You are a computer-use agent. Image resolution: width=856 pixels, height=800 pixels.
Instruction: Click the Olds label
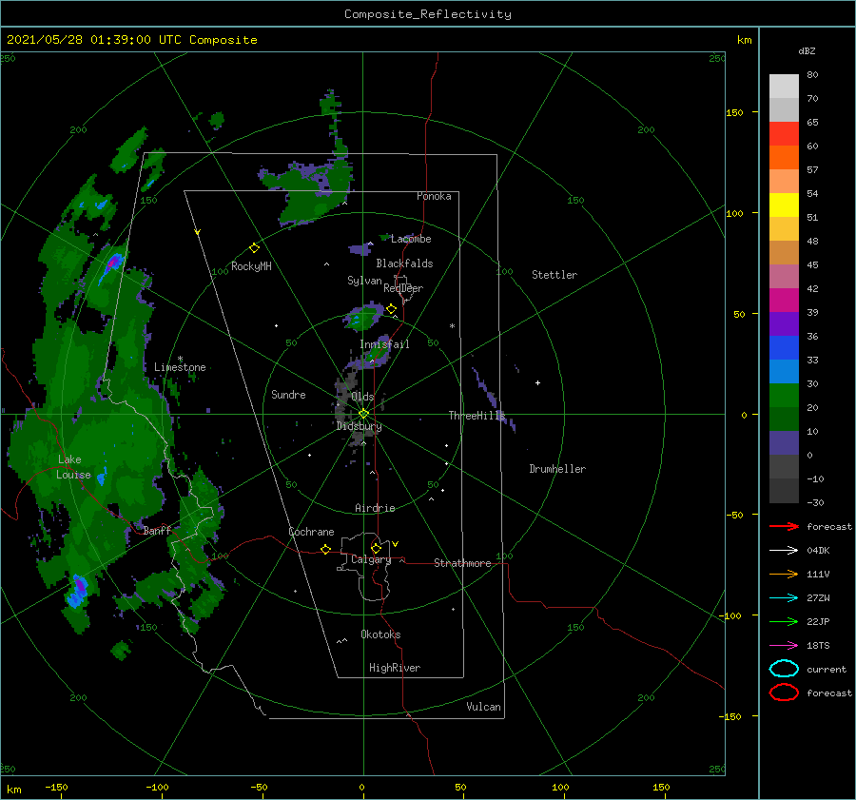point(362,397)
